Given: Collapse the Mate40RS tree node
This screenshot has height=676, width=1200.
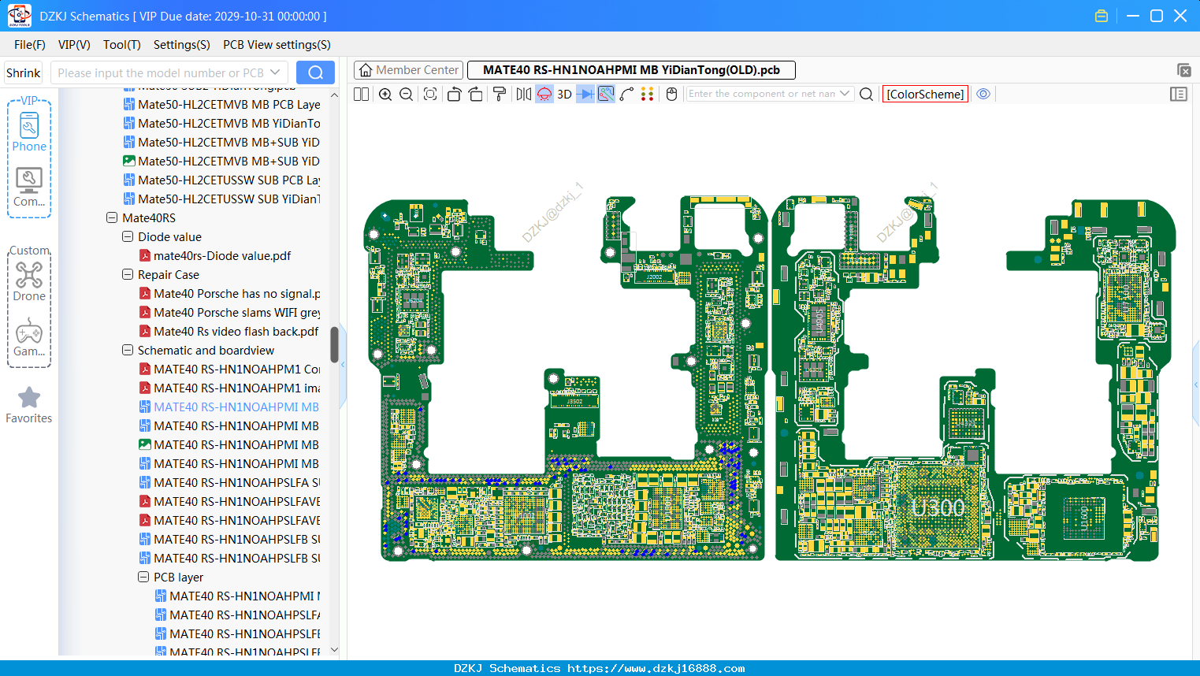Looking at the screenshot, I should 112,217.
